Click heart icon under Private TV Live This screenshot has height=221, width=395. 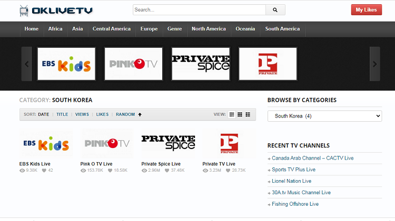tap(228, 171)
